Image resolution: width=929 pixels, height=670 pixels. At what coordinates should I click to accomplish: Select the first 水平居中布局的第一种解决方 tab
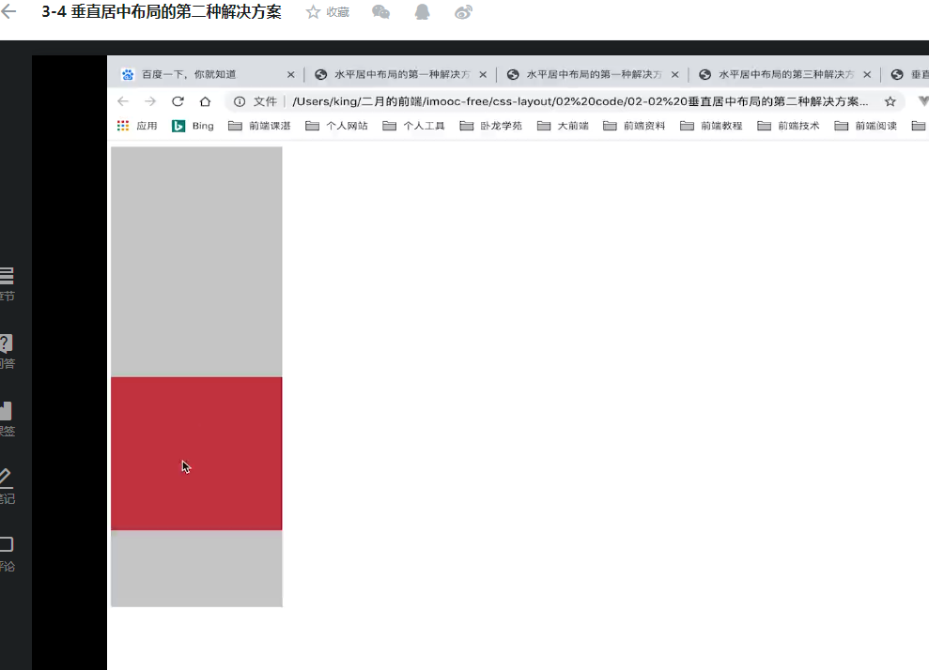tap(400, 74)
